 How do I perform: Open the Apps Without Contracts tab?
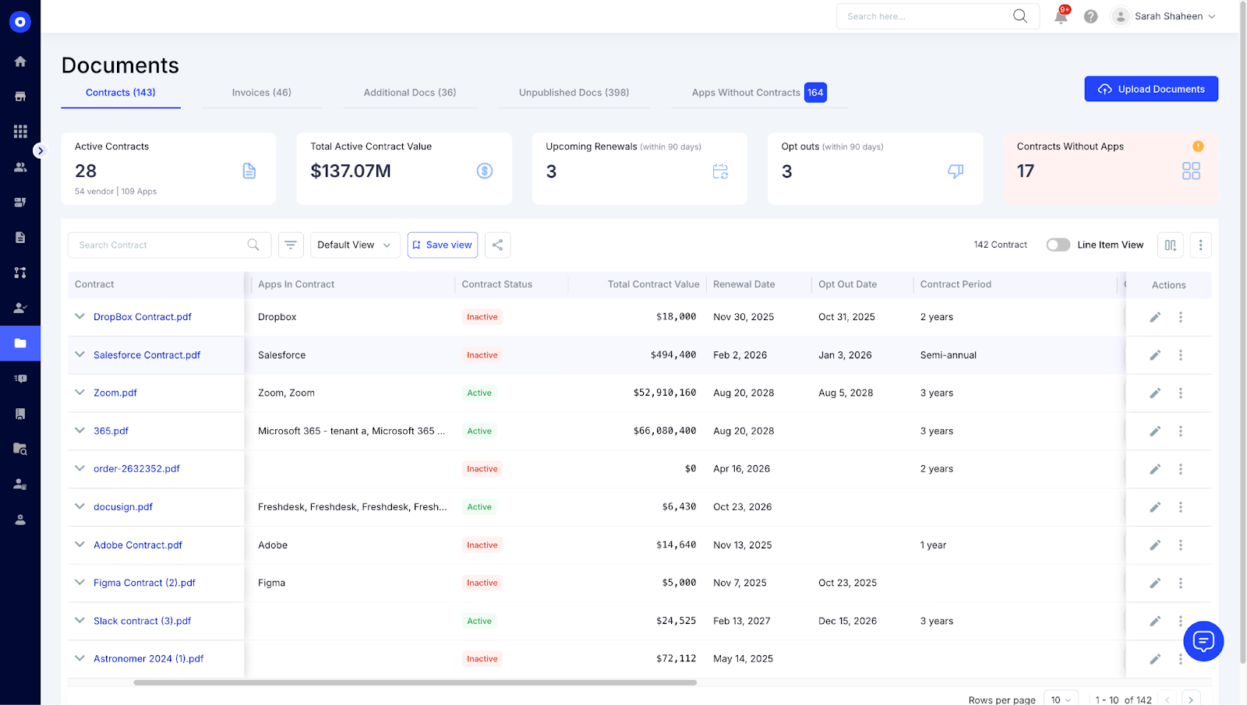pyautogui.click(x=744, y=92)
